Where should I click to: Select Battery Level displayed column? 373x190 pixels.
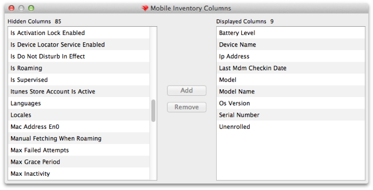pos(291,33)
